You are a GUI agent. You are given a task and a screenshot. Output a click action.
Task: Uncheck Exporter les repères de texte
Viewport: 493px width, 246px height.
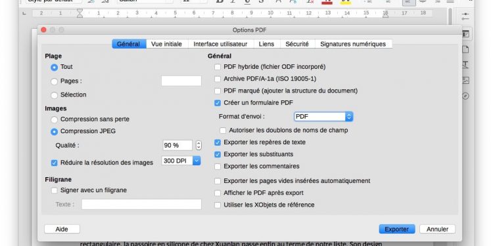click(x=218, y=142)
